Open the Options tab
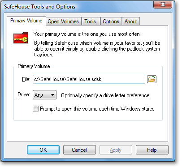The height and width of the screenshot is (167, 182). click(111, 21)
